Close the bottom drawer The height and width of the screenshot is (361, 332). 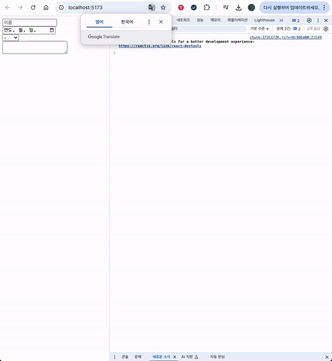tap(327, 357)
